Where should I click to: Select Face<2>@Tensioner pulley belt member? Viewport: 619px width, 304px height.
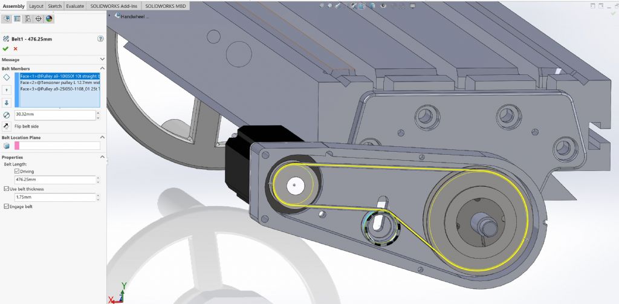[x=60, y=83]
